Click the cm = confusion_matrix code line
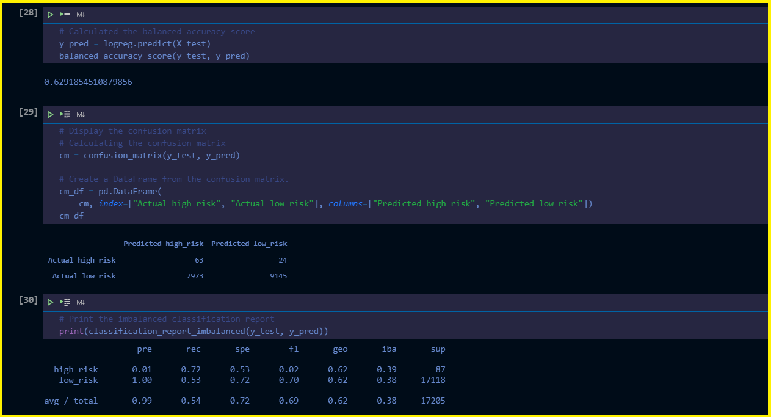The width and height of the screenshot is (771, 417). tap(150, 155)
